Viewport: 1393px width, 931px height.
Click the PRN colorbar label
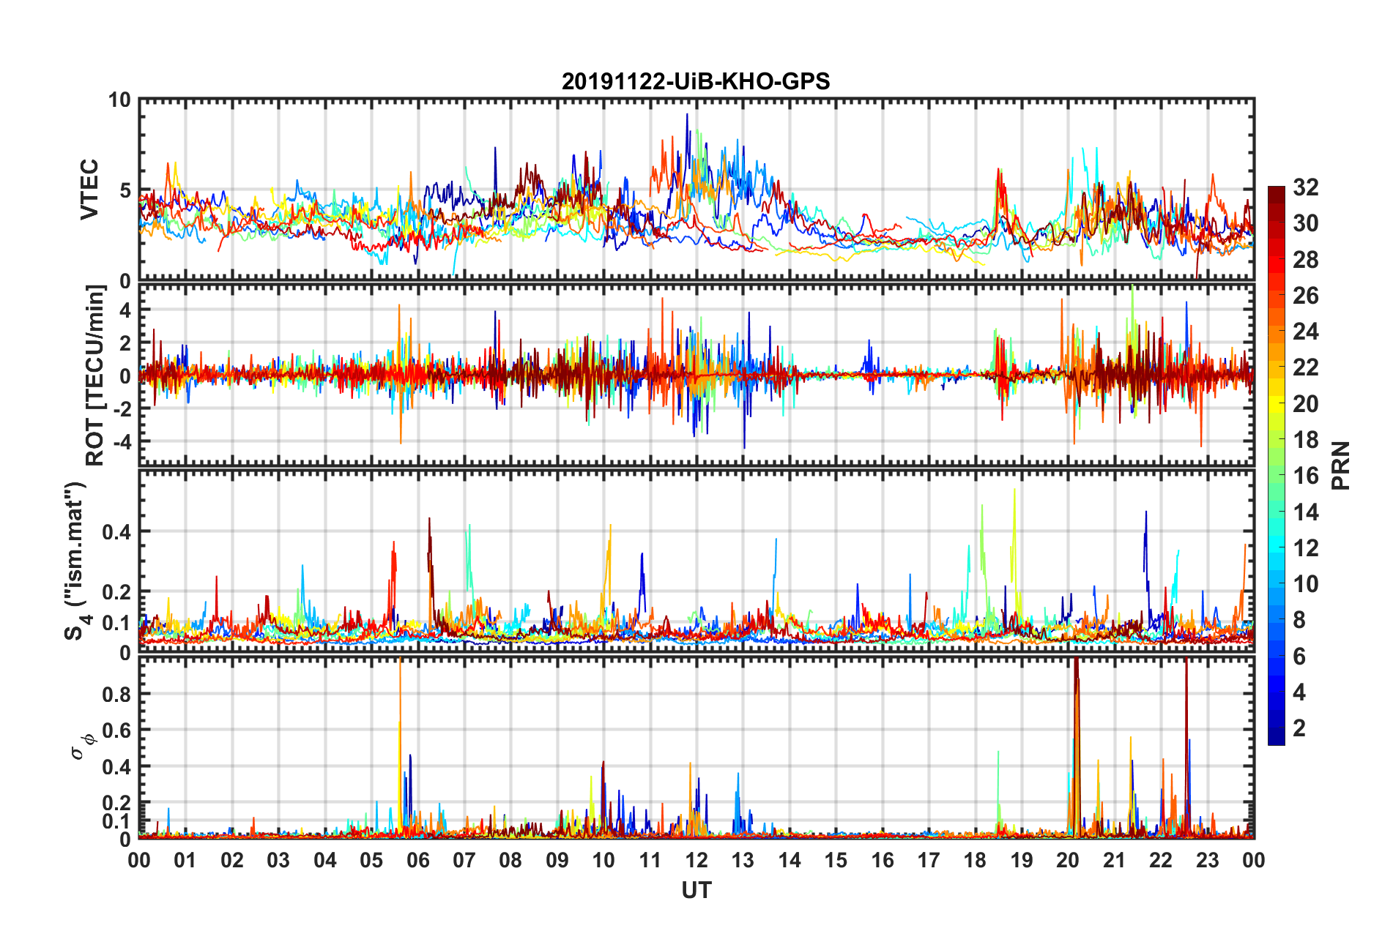pos(1340,465)
